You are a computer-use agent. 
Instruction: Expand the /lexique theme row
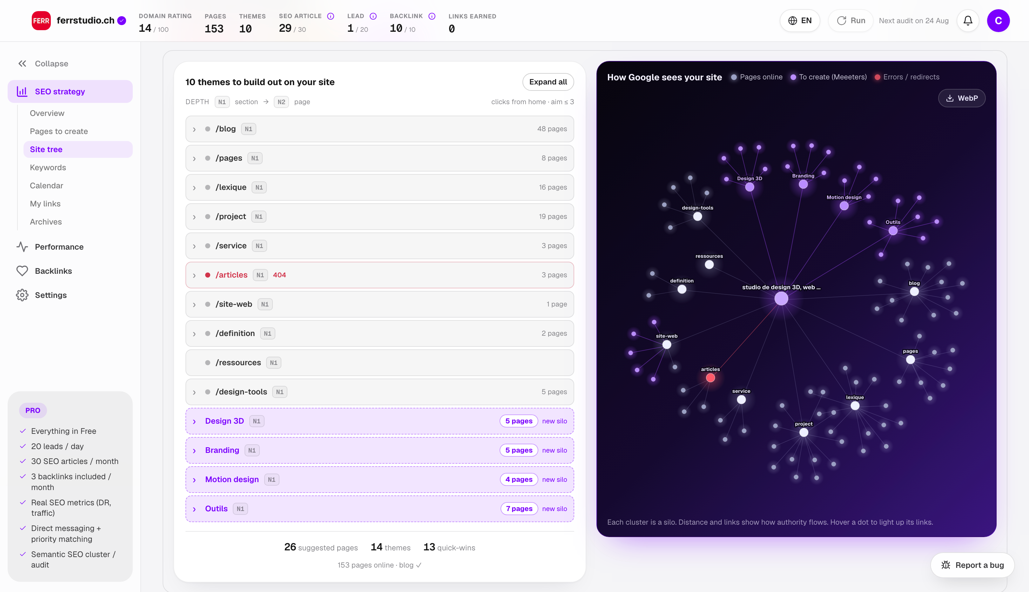tap(380, 187)
